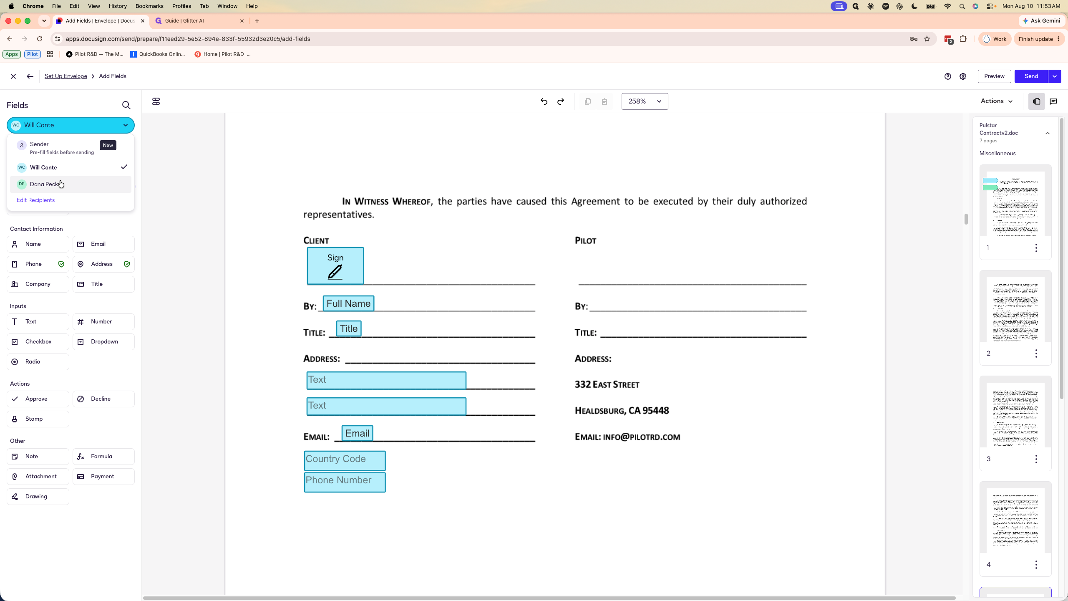1068x601 pixels.
Task: Select the Phone Number field
Action: pyautogui.click(x=345, y=482)
